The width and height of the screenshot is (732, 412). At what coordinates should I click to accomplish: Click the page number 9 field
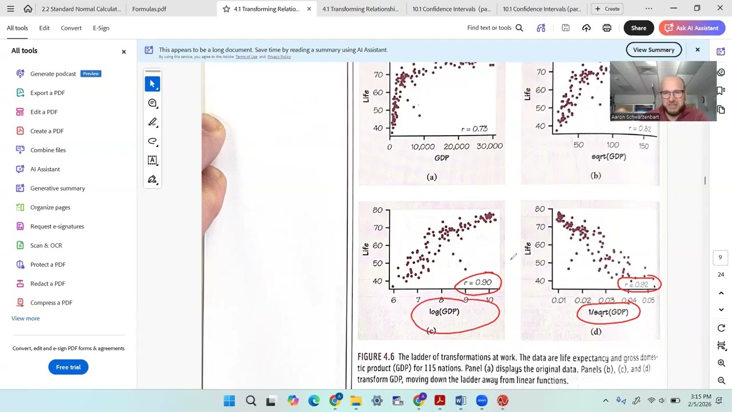720,257
